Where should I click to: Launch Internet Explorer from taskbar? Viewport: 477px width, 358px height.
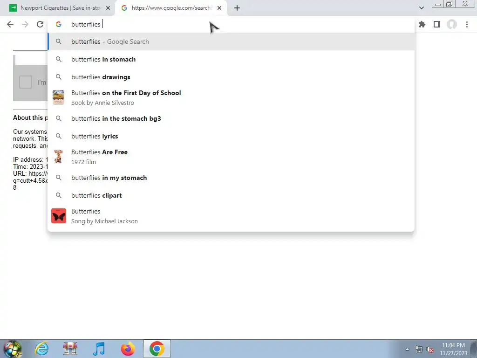[x=41, y=349]
